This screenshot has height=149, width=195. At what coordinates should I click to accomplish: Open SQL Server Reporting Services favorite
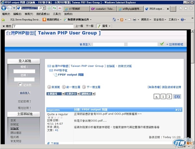click(25, 19)
